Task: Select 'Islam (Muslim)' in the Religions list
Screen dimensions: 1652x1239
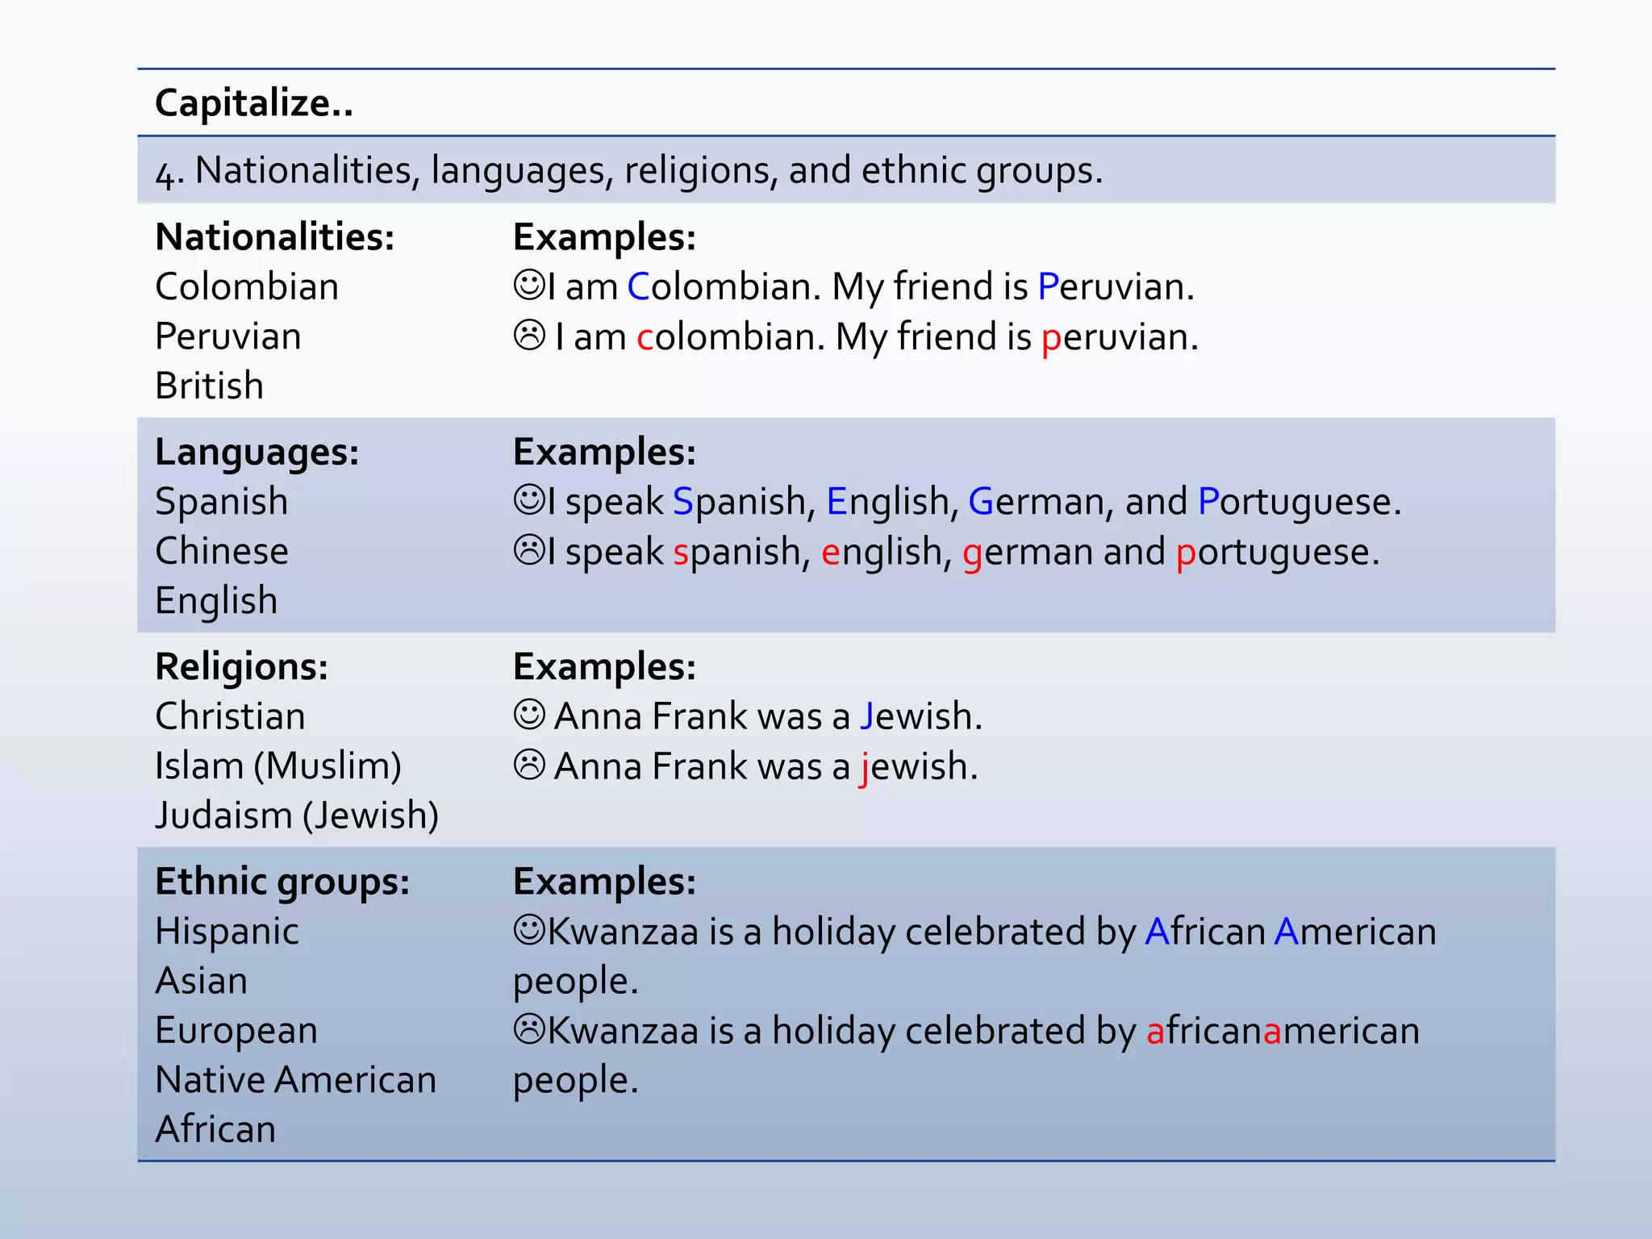Action: coord(278,766)
